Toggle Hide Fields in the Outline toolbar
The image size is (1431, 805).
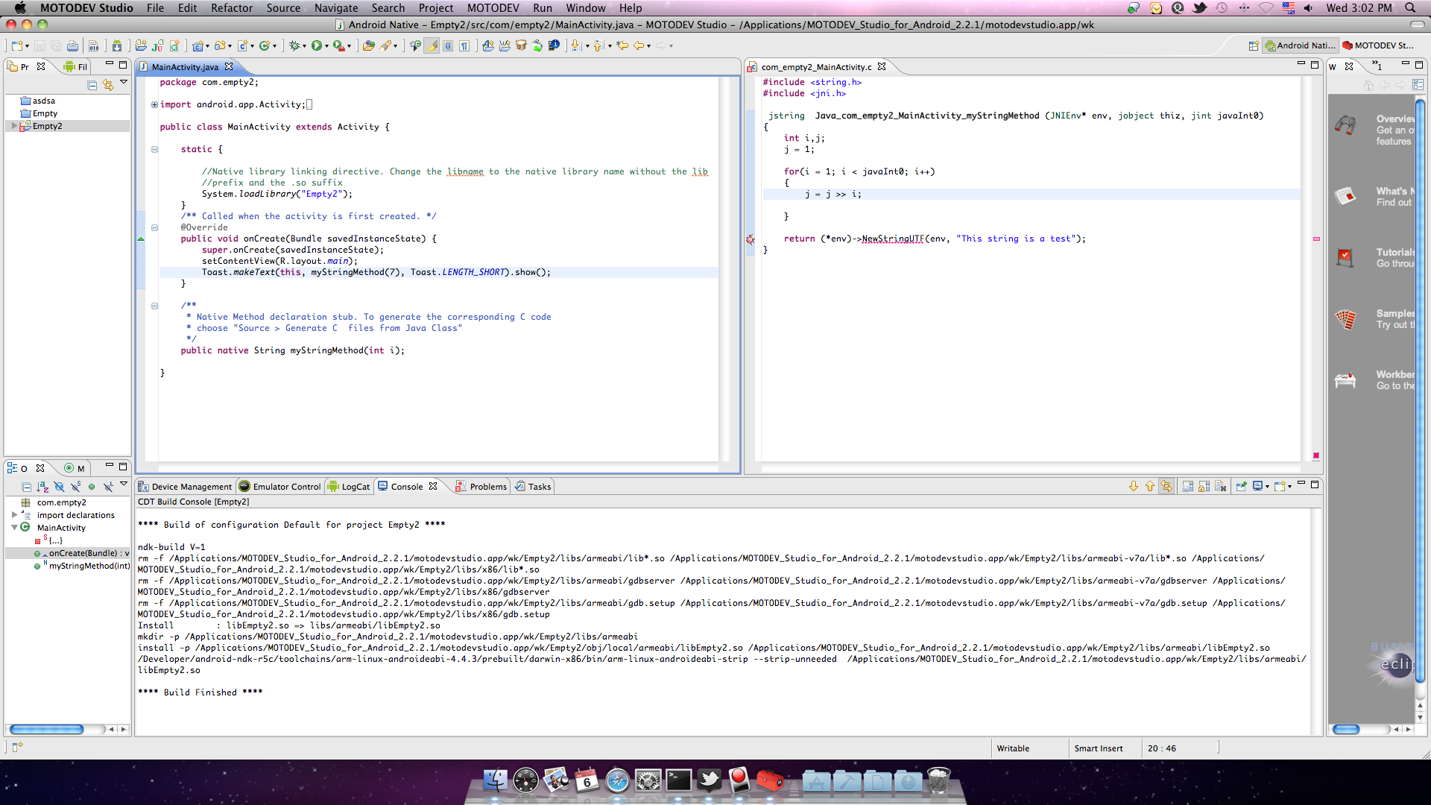59,487
